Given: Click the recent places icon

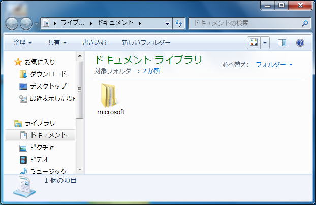Looking at the screenshot, I should point(23,99).
